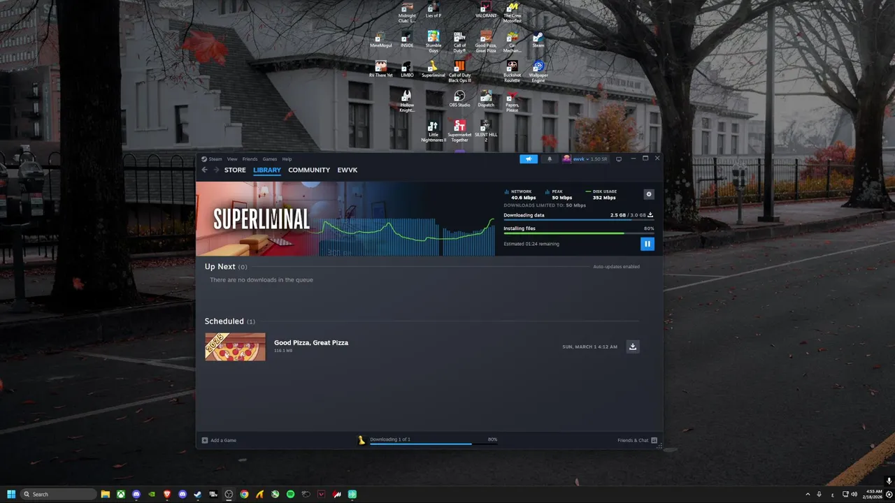Open the LIBRARY tab

tap(267, 170)
